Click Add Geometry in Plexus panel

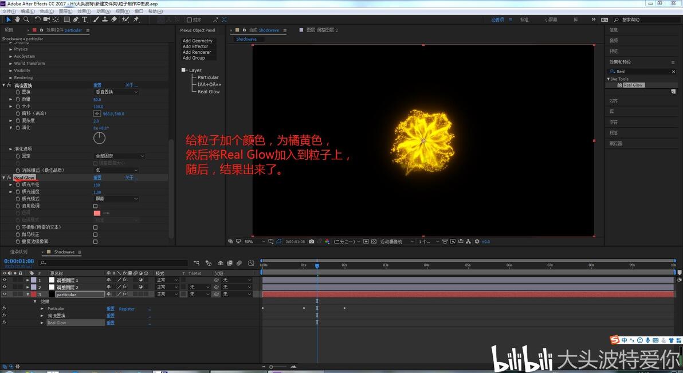coord(197,41)
